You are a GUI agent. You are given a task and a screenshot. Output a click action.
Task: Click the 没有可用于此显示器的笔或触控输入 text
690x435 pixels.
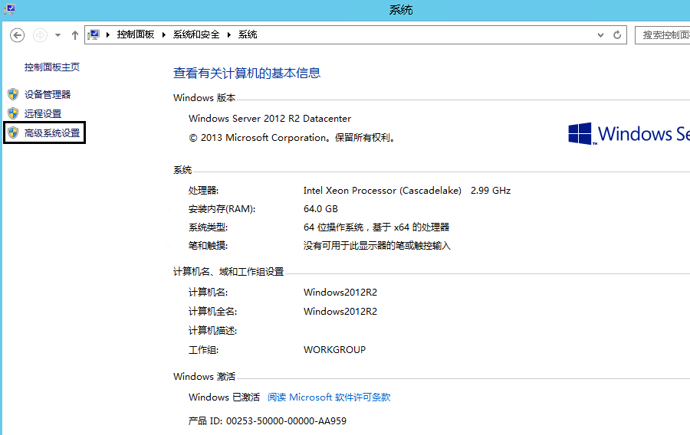pos(377,246)
